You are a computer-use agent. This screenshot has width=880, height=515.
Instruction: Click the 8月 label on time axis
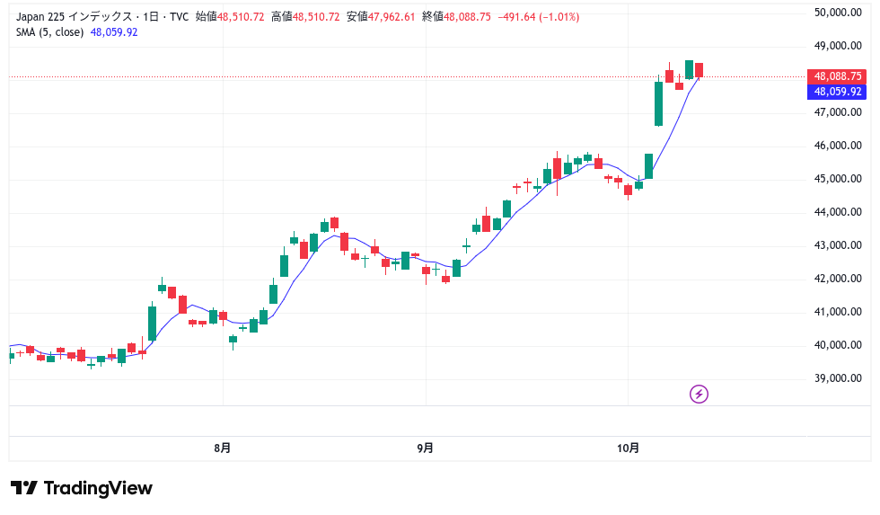(x=223, y=448)
